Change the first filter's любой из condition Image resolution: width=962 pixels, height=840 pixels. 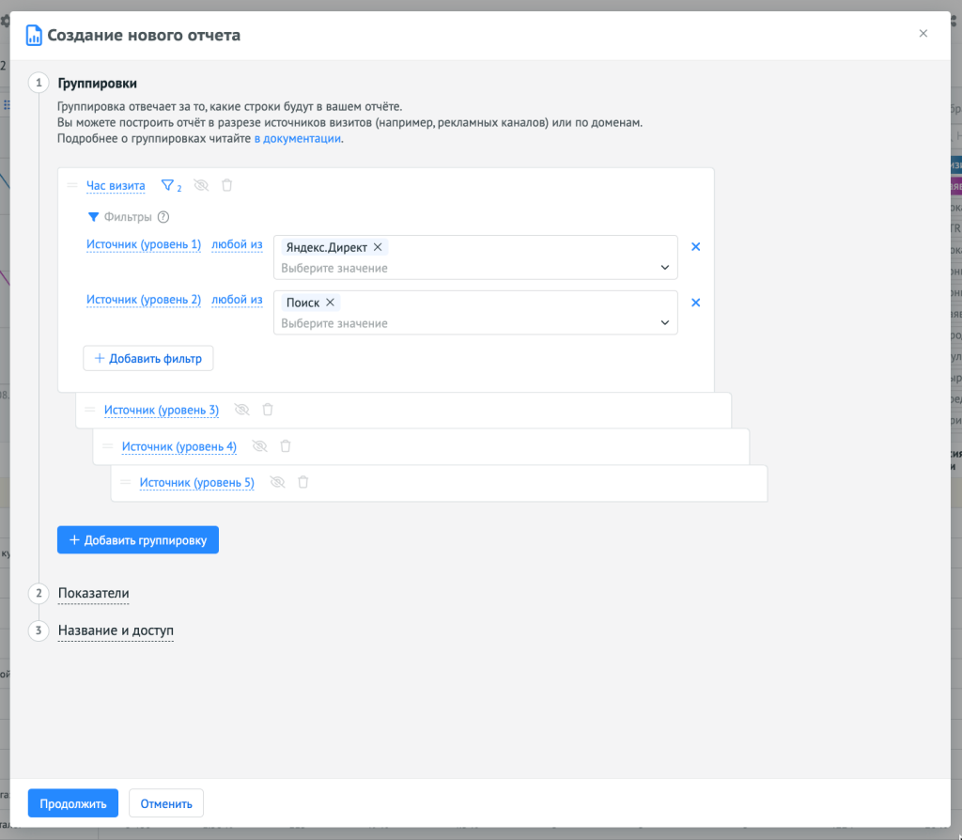click(x=237, y=245)
